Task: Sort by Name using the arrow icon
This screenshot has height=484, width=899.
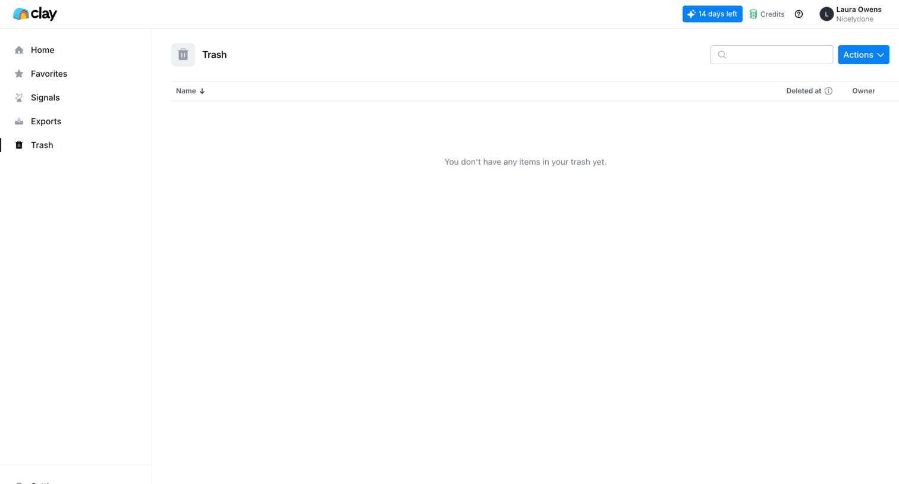Action: (x=202, y=91)
